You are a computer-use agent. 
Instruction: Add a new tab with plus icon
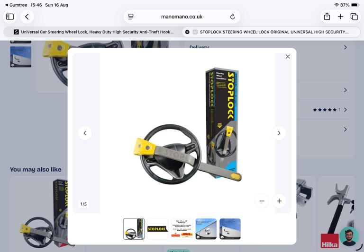340,17
